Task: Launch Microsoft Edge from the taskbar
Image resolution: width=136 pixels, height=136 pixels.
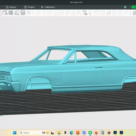Action: (x=71, y=133)
